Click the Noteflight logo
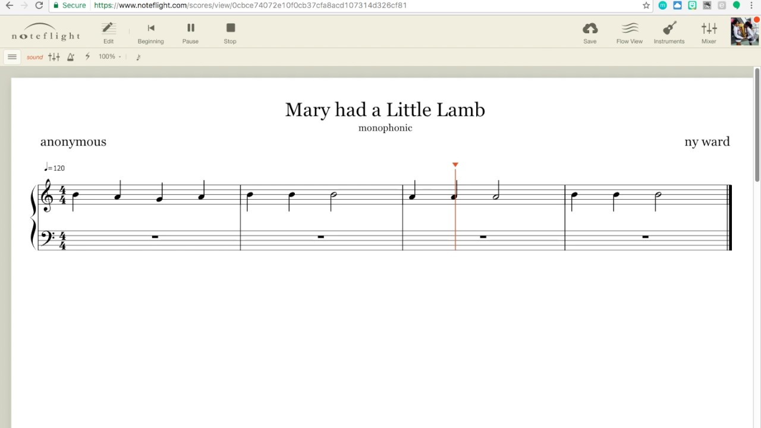This screenshot has width=761, height=428. 46,33
